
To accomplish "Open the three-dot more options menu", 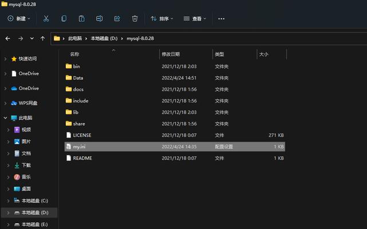I will [221, 19].
